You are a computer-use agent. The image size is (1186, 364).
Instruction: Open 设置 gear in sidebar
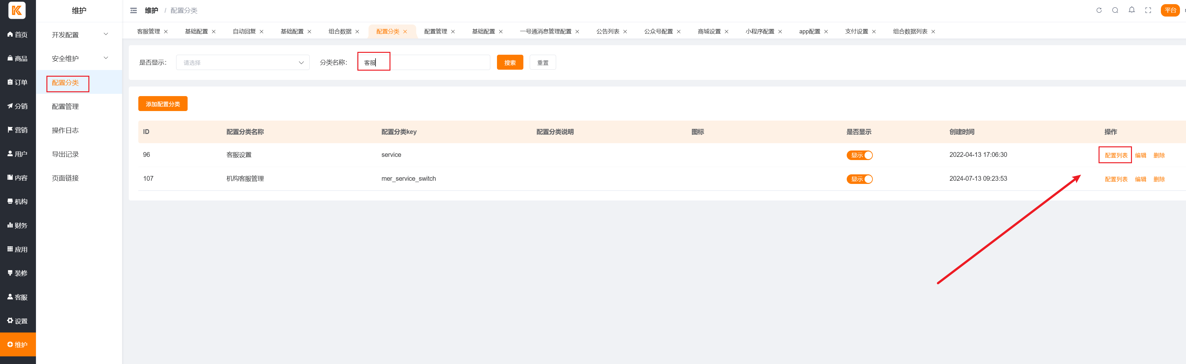click(x=17, y=321)
